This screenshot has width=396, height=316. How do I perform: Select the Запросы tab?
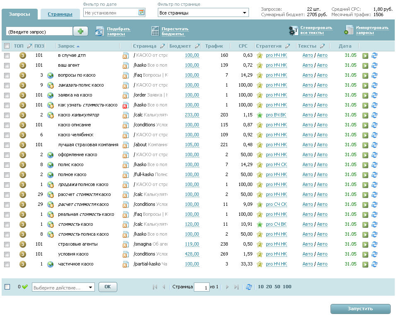19,14
